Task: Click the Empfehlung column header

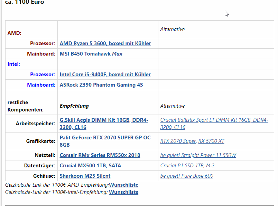Action: [x=74, y=106]
